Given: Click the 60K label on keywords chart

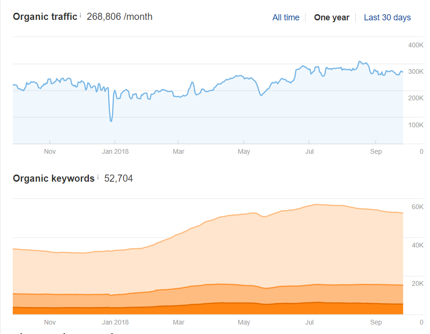Looking at the screenshot, I should [x=417, y=207].
